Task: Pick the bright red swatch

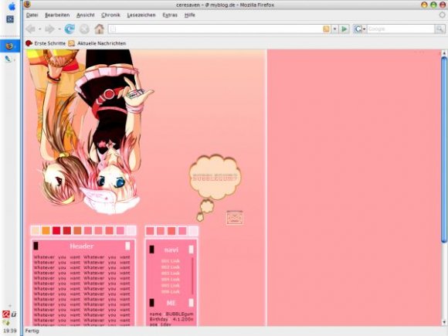Action: point(56,230)
